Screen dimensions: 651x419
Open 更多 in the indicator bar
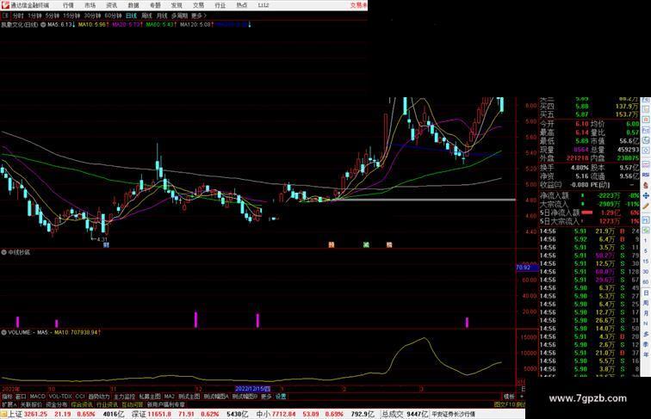[x=266, y=397]
